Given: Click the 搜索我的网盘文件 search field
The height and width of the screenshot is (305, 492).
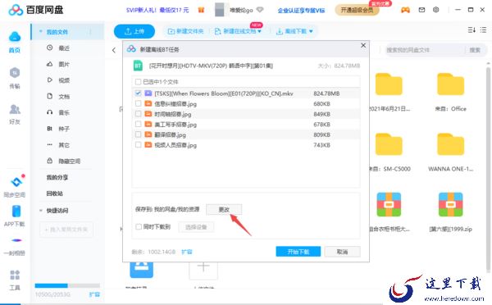Looking at the screenshot, I should pyautogui.click(x=424, y=50).
